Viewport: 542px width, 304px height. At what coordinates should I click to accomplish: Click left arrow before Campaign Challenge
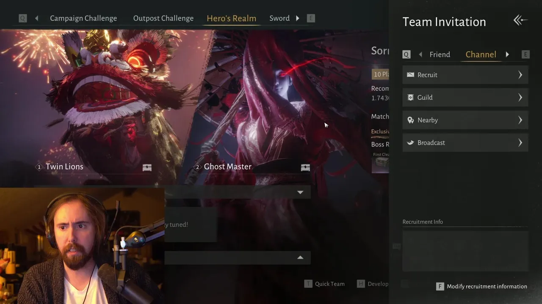(36, 18)
